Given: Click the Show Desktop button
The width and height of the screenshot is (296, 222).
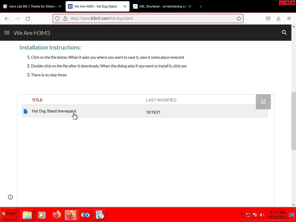Looking at the screenshot, I should tap(291, 215).
